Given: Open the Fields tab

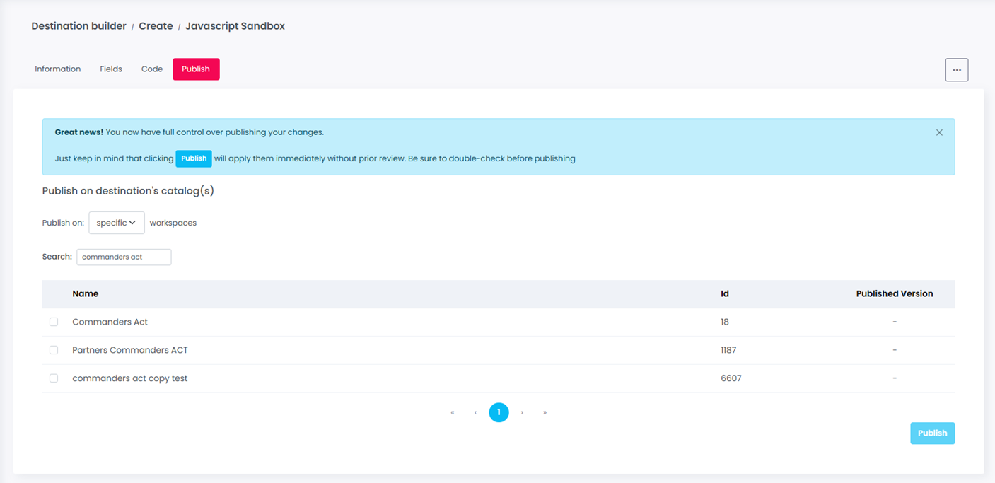Looking at the screenshot, I should [x=111, y=69].
